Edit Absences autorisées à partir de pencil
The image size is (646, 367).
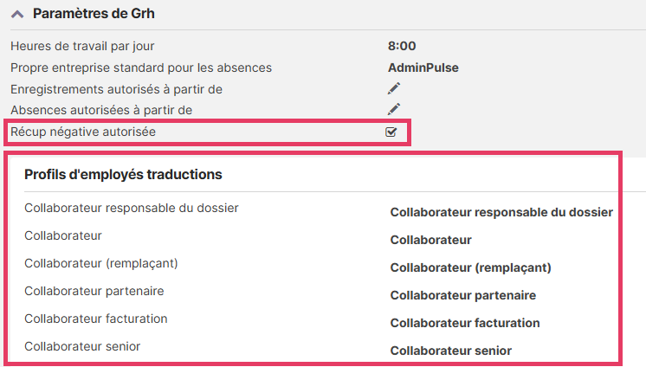coord(394,109)
